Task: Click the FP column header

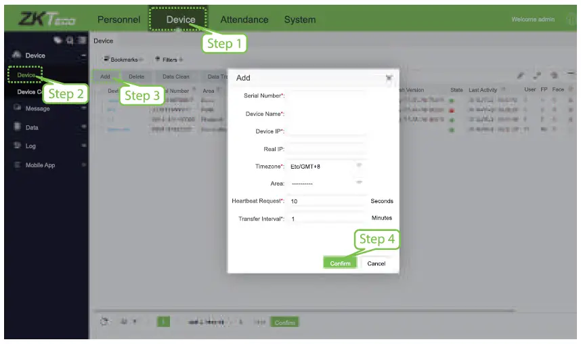Action: [x=544, y=89]
